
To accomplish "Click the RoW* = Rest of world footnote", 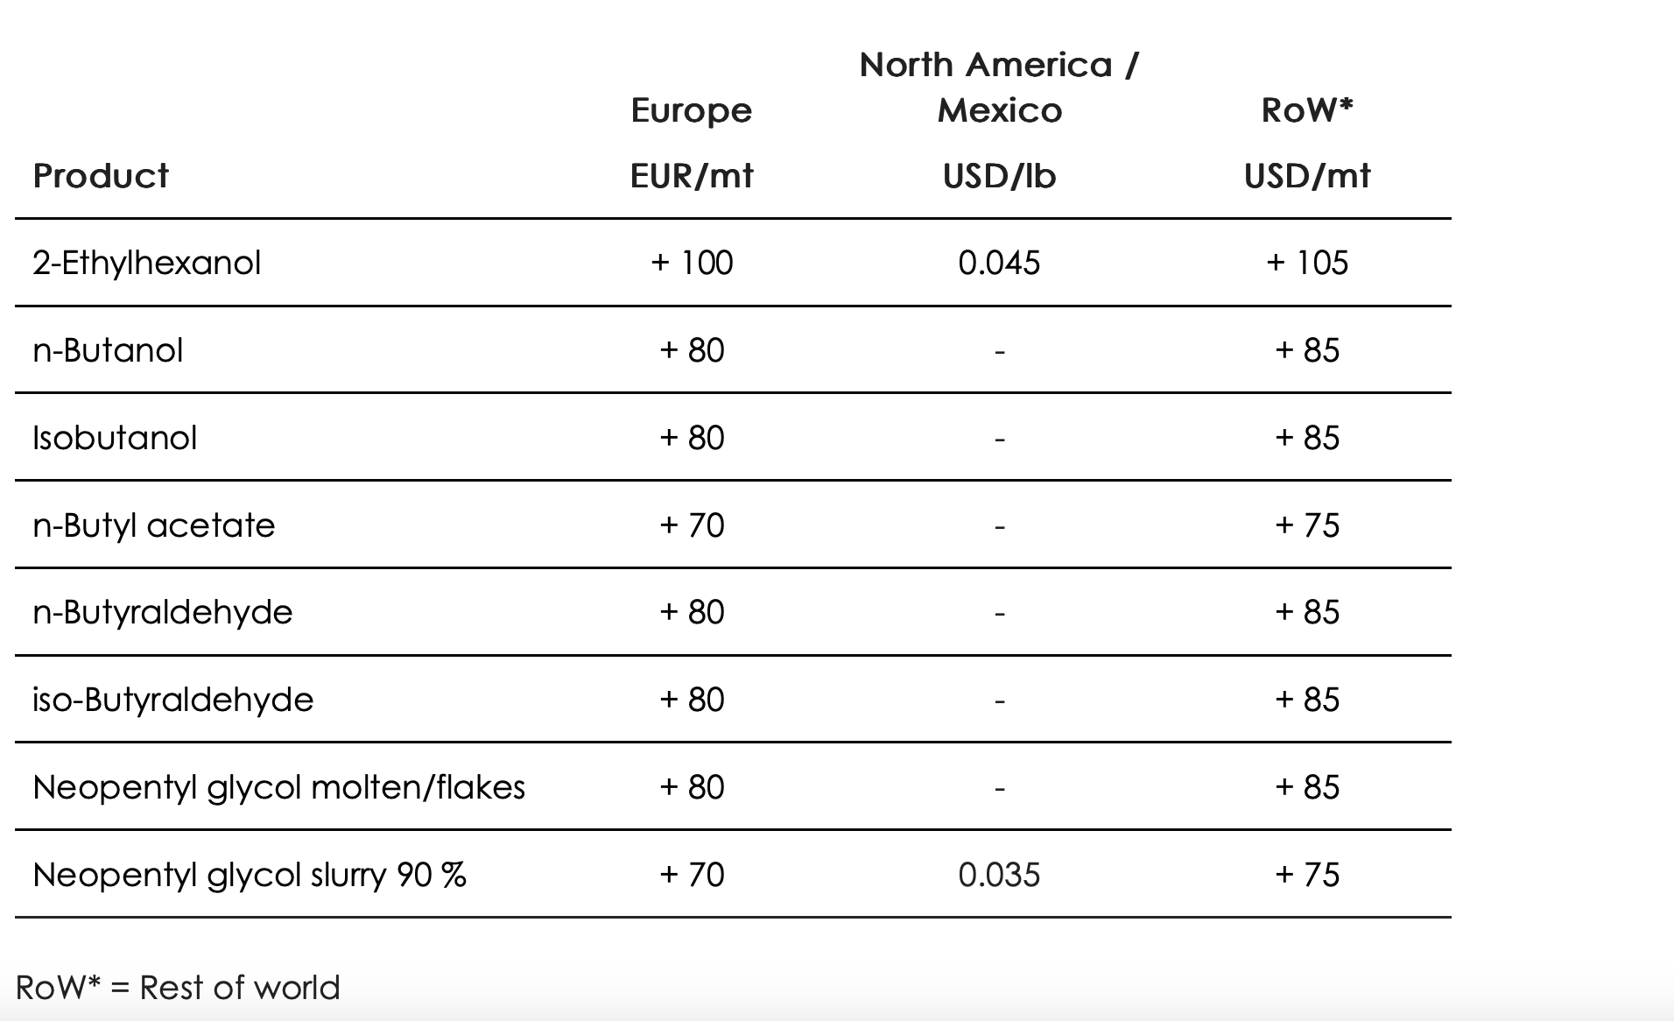I will point(178,988).
